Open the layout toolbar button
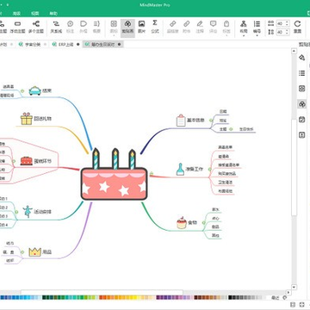 [x=244, y=27]
